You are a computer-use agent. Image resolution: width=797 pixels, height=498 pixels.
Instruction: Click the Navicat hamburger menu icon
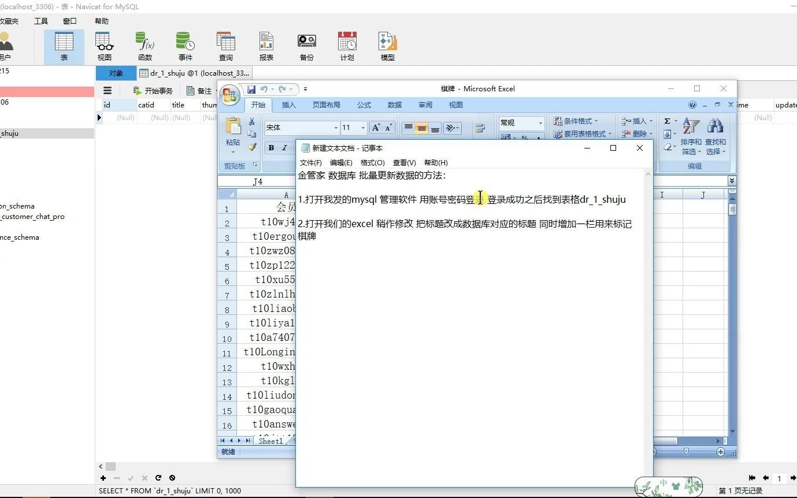(x=107, y=91)
